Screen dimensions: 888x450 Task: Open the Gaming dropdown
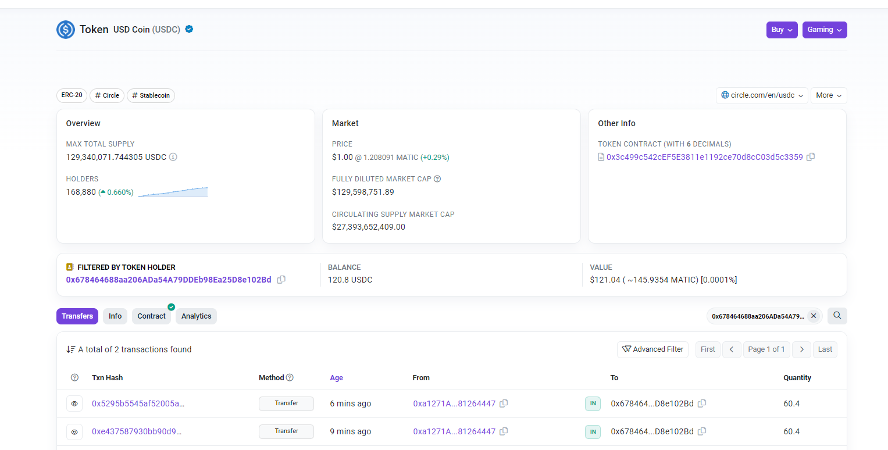point(825,30)
